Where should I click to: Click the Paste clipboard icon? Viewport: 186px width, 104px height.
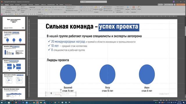(x=3, y=8)
